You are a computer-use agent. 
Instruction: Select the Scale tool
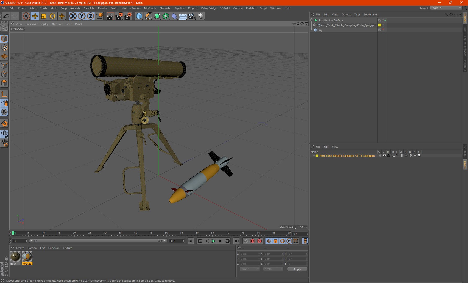44,16
